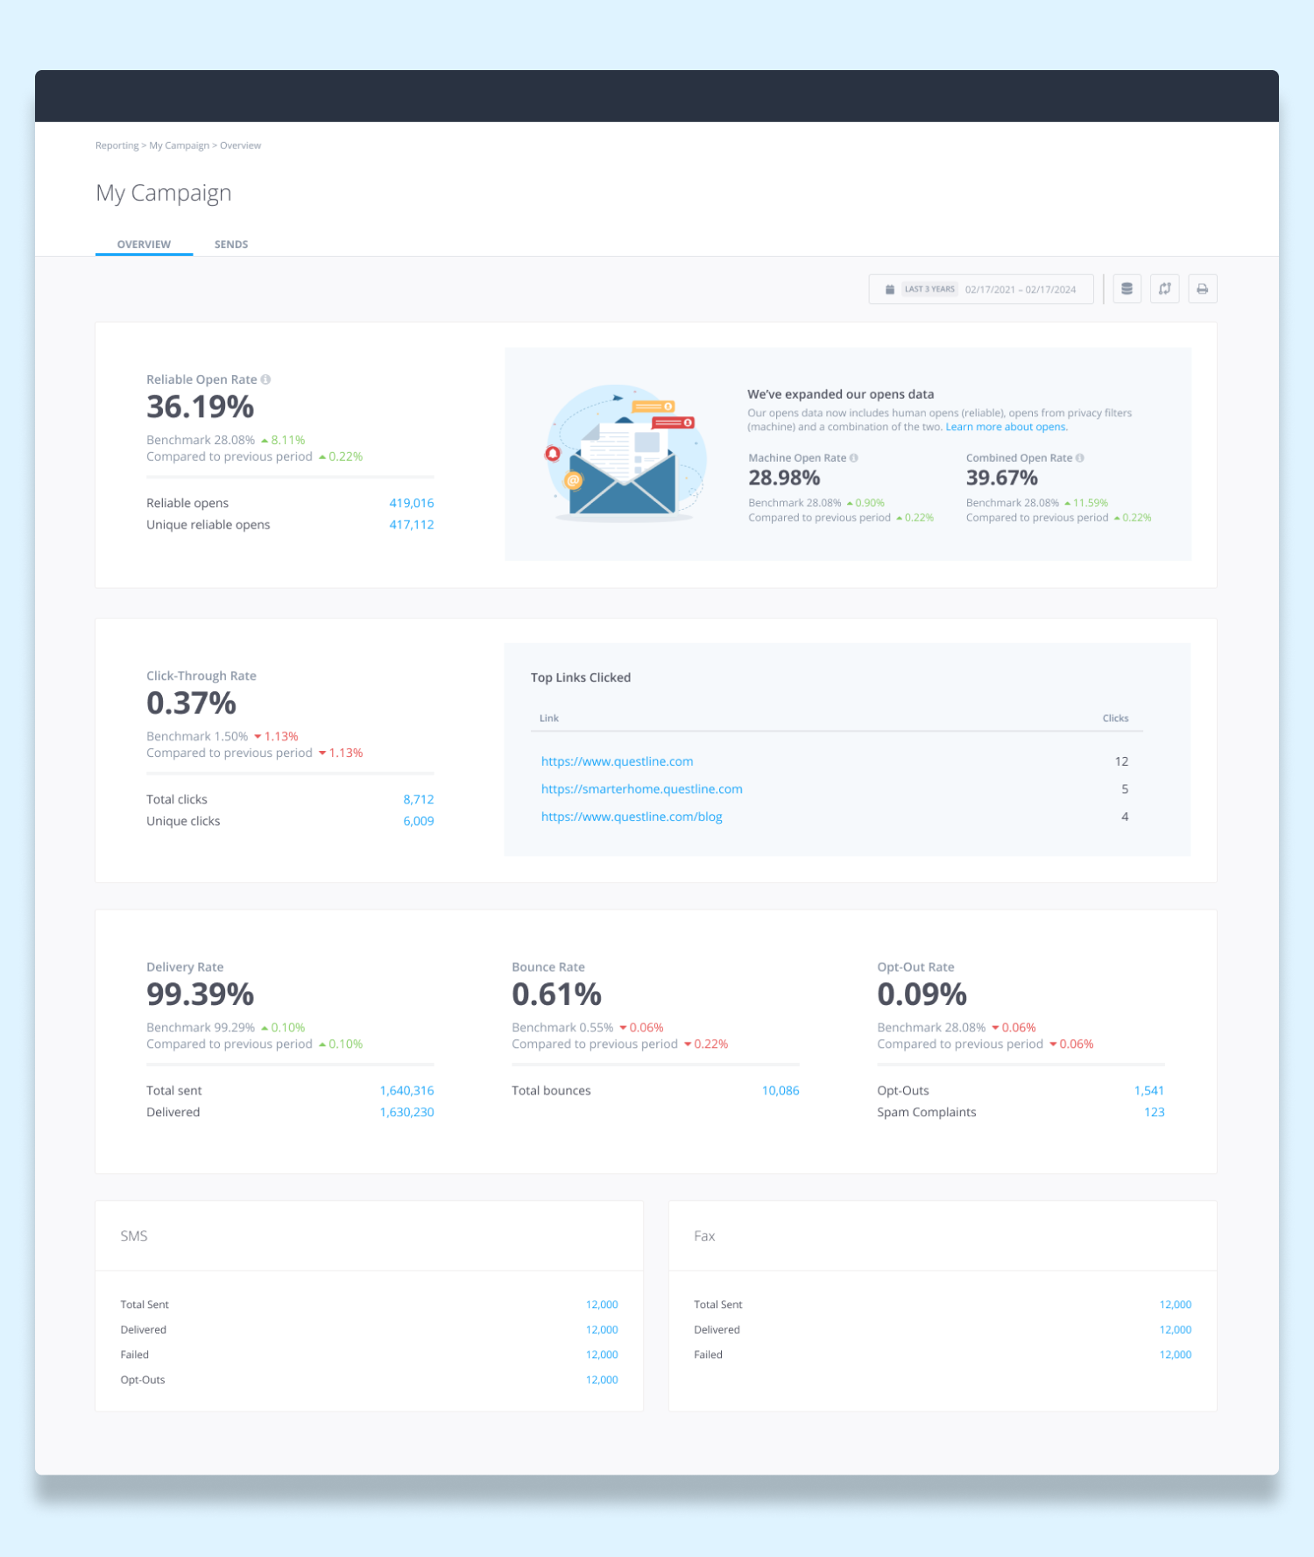Image resolution: width=1314 pixels, height=1557 pixels.
Task: Click click count 4 for blog link
Action: [1125, 817]
